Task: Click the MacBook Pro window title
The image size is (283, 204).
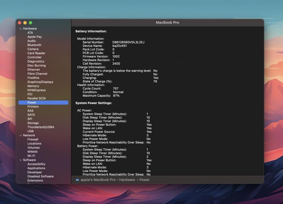Action: click(167, 23)
